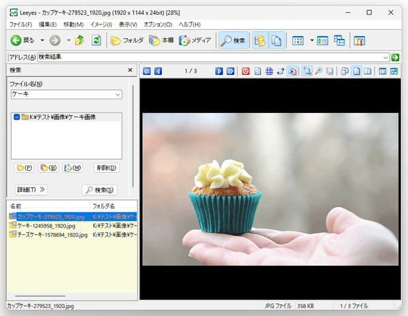Image resolution: width=408 pixels, height=316 pixels.
Task: Expand the 詳細(T) details options
Action: pyautogui.click(x=31, y=189)
